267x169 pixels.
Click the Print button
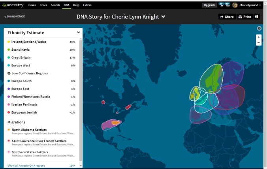click(245, 17)
